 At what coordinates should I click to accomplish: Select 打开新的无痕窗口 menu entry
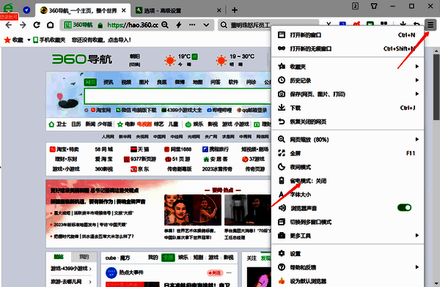point(348,49)
